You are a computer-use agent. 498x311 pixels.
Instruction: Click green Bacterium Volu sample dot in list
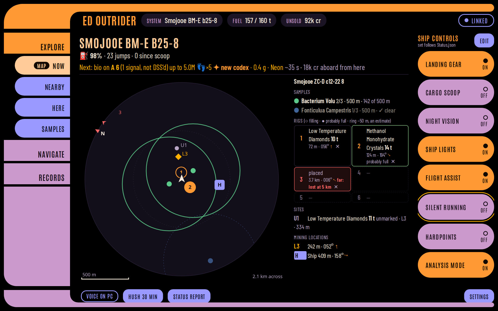[x=296, y=101]
